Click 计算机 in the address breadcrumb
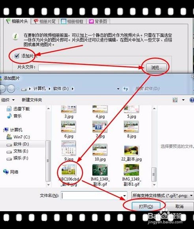The image size is (194, 229). click(40, 89)
